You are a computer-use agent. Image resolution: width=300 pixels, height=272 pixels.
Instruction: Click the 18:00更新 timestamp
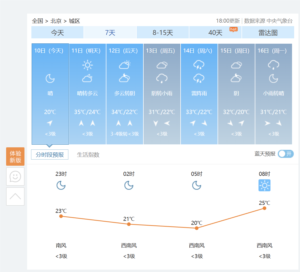[x=228, y=21]
